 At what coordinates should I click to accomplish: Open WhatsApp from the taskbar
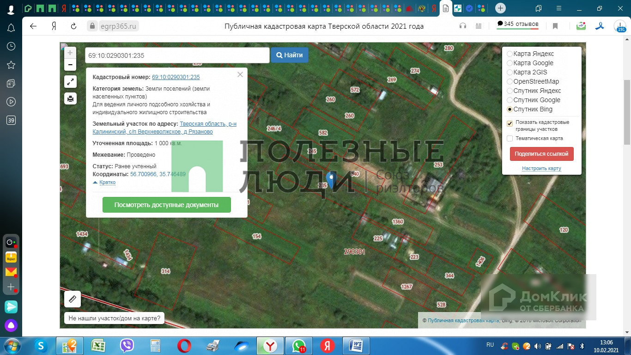click(299, 346)
